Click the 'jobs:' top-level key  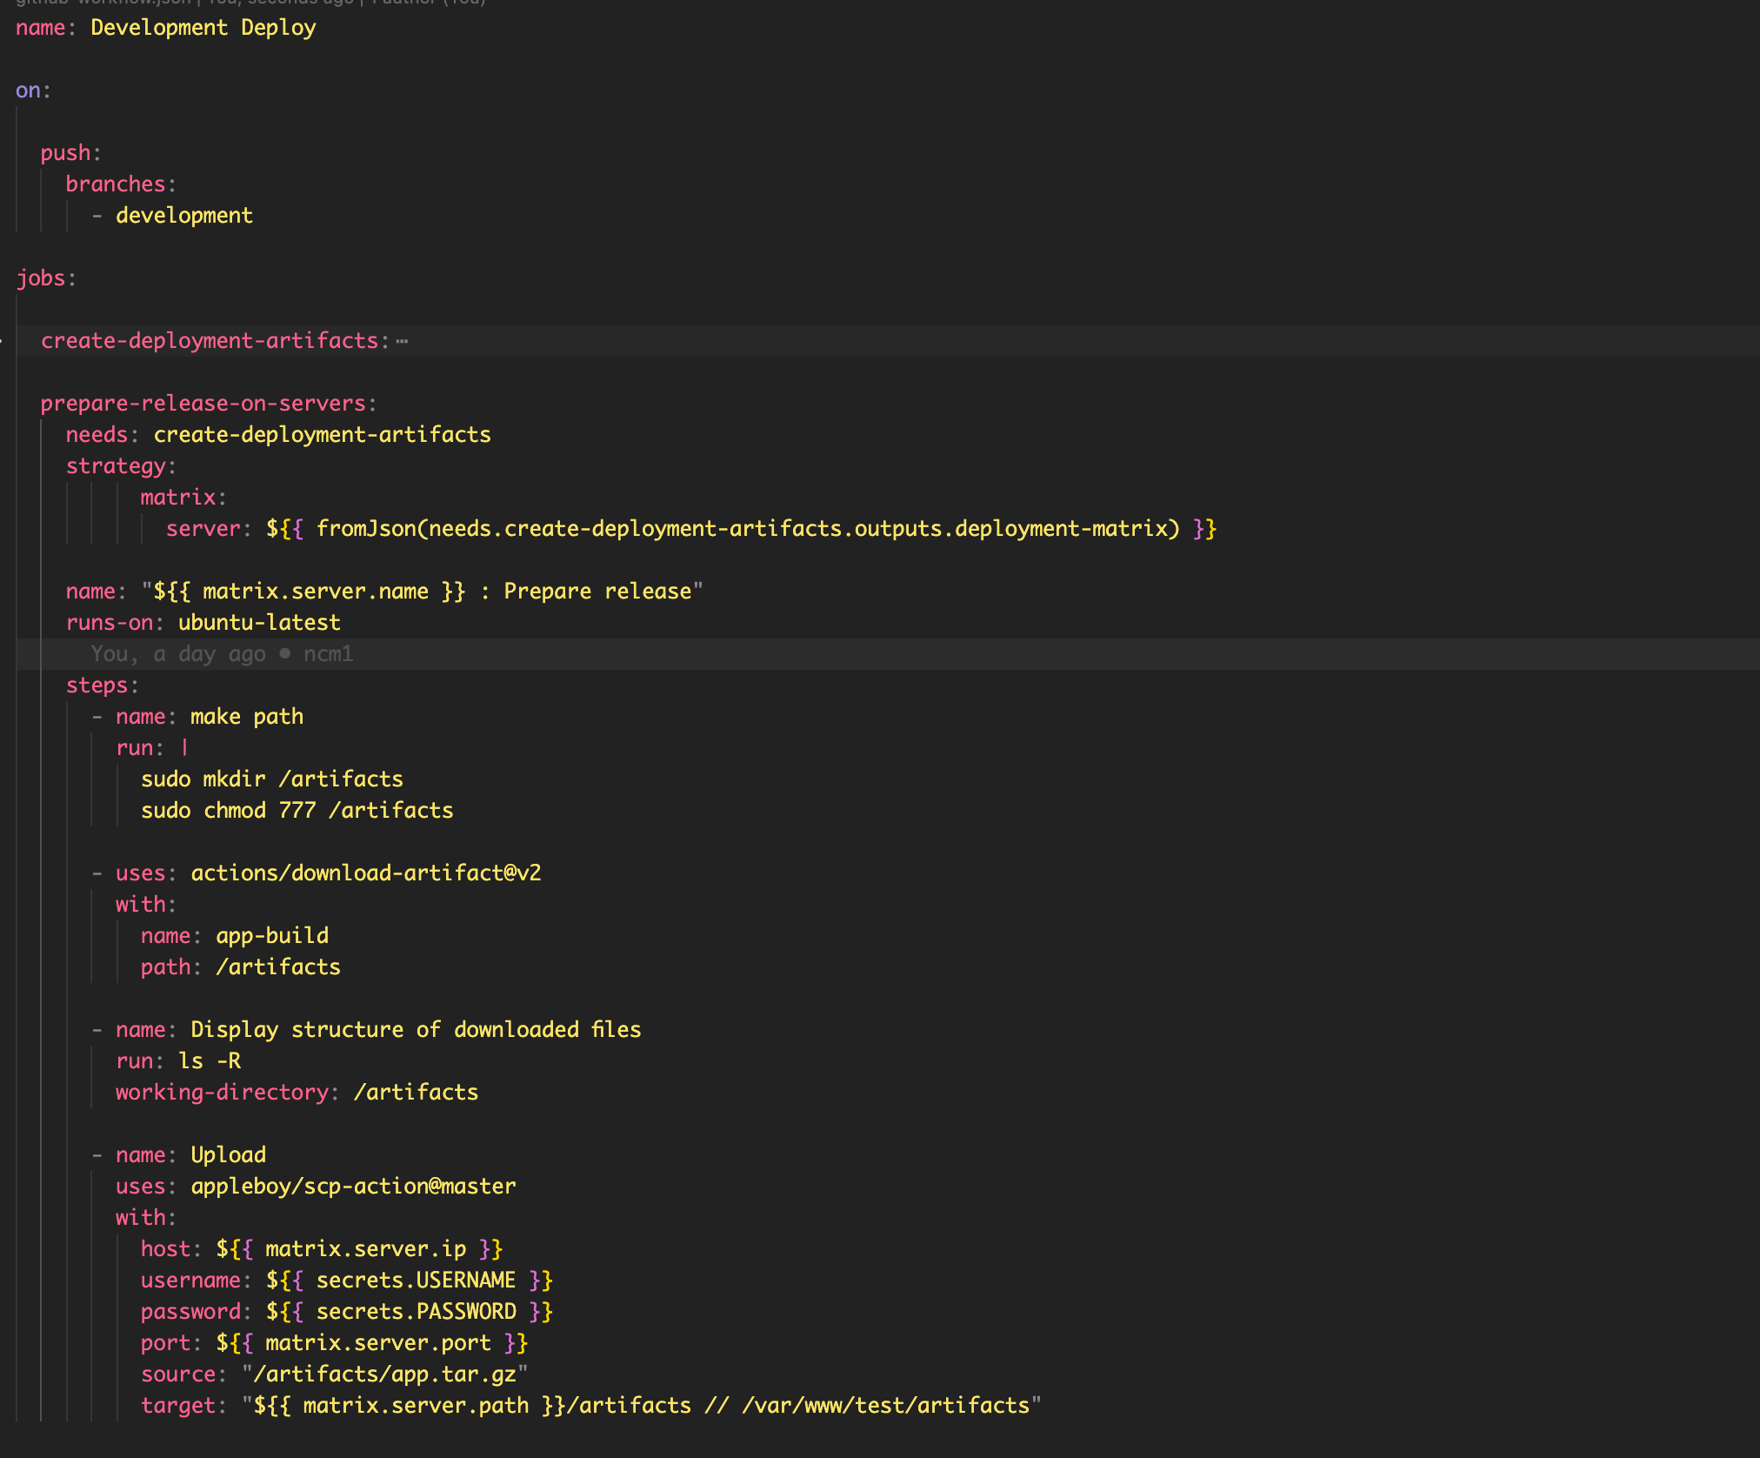(44, 278)
